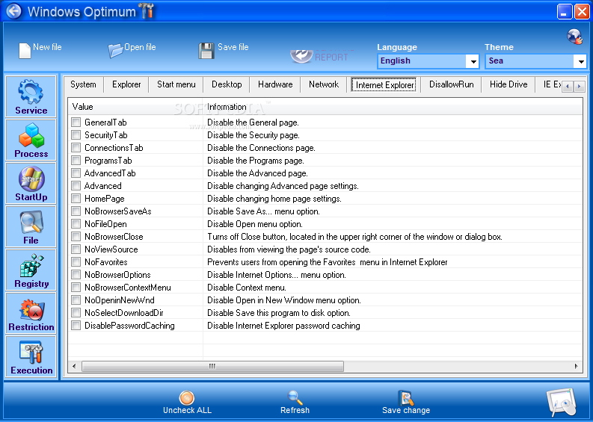593x422 pixels.
Task: Click the Report logo icon
Action: [x=301, y=56]
